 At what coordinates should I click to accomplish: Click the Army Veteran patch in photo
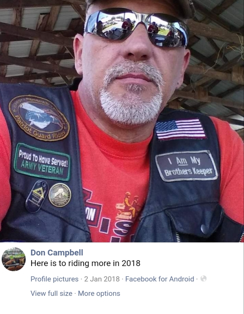pos(42,162)
